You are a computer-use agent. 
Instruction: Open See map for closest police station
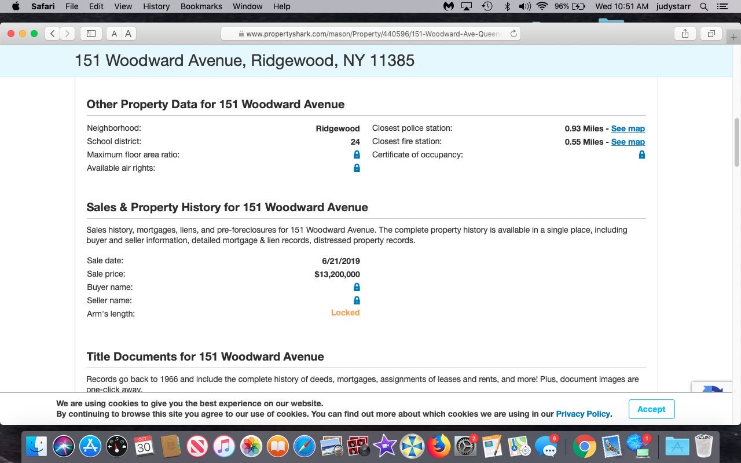tap(628, 128)
